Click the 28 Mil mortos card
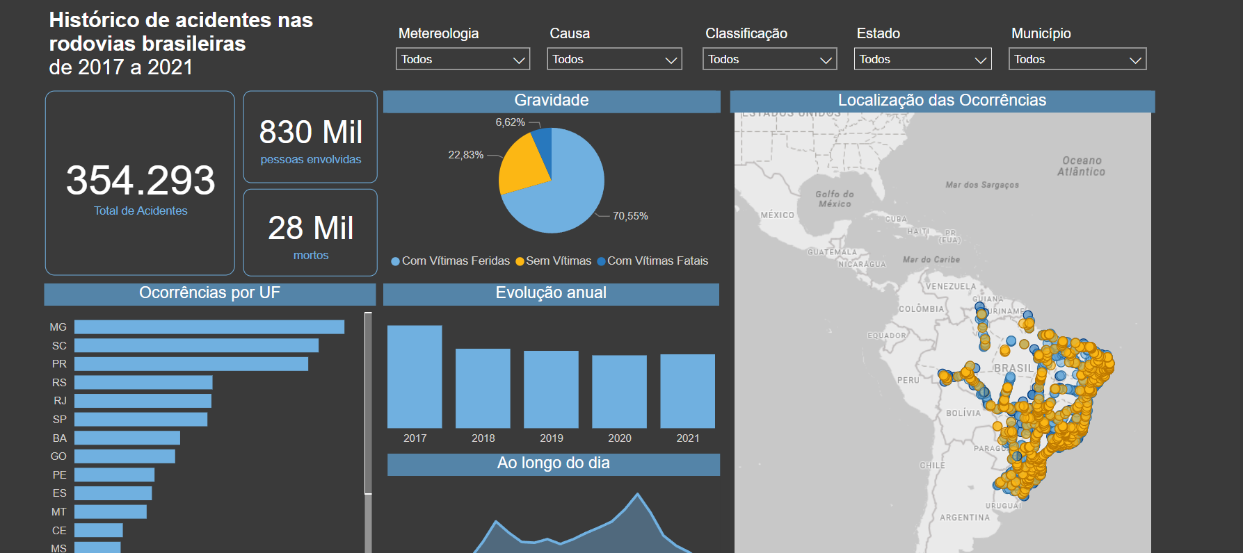Viewport: 1243px width, 553px height. click(x=310, y=233)
